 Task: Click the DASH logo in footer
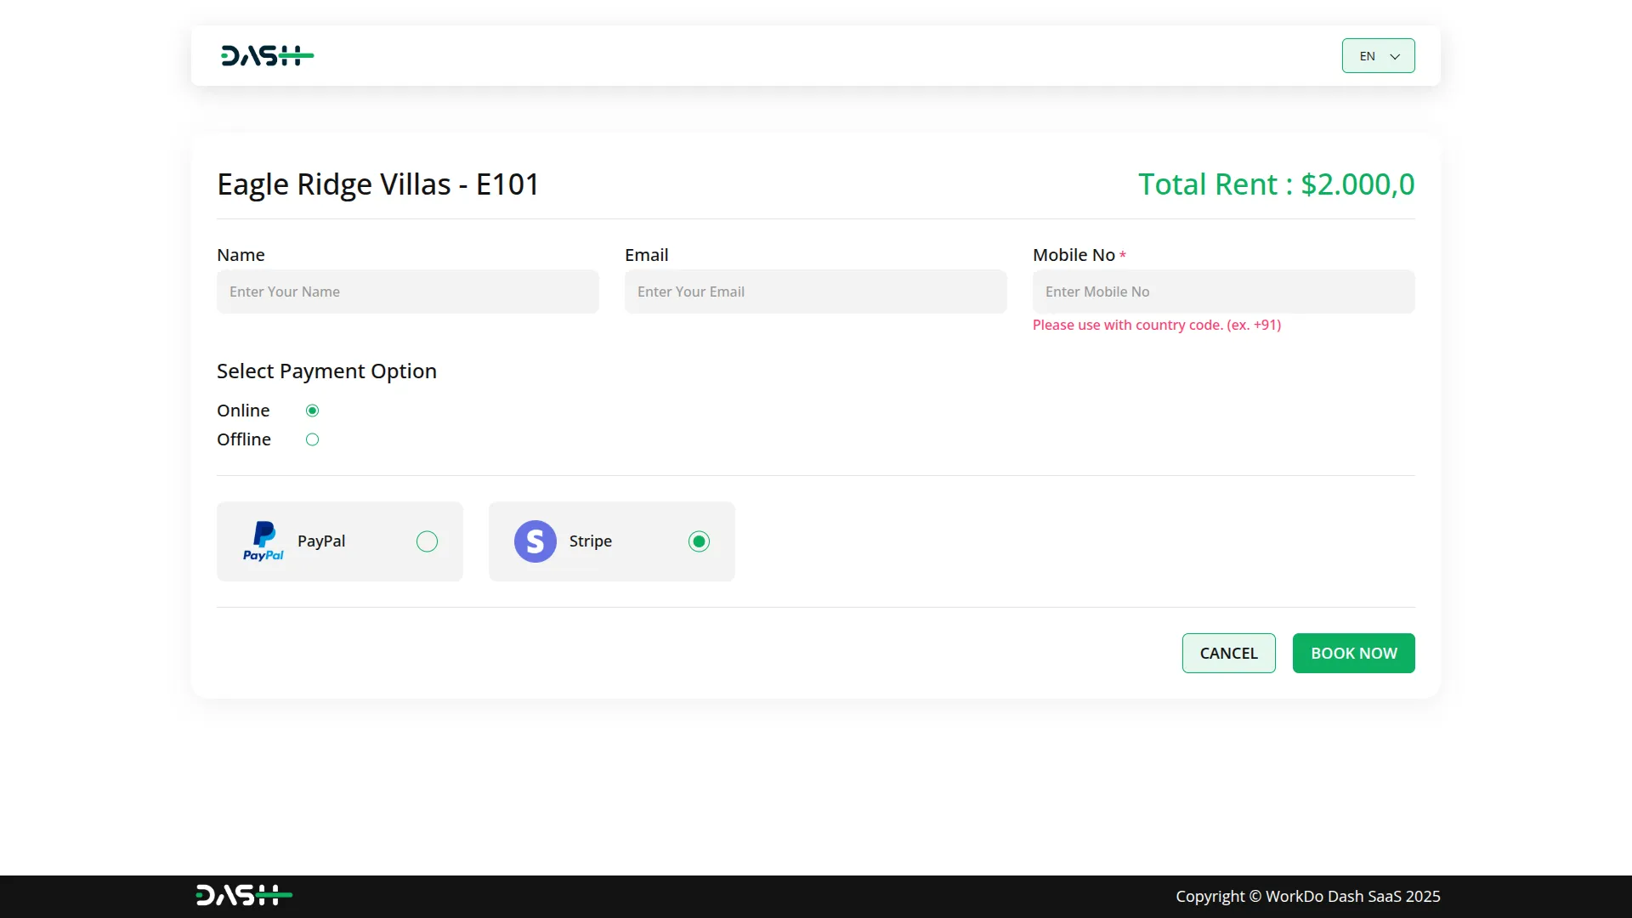[x=244, y=895]
